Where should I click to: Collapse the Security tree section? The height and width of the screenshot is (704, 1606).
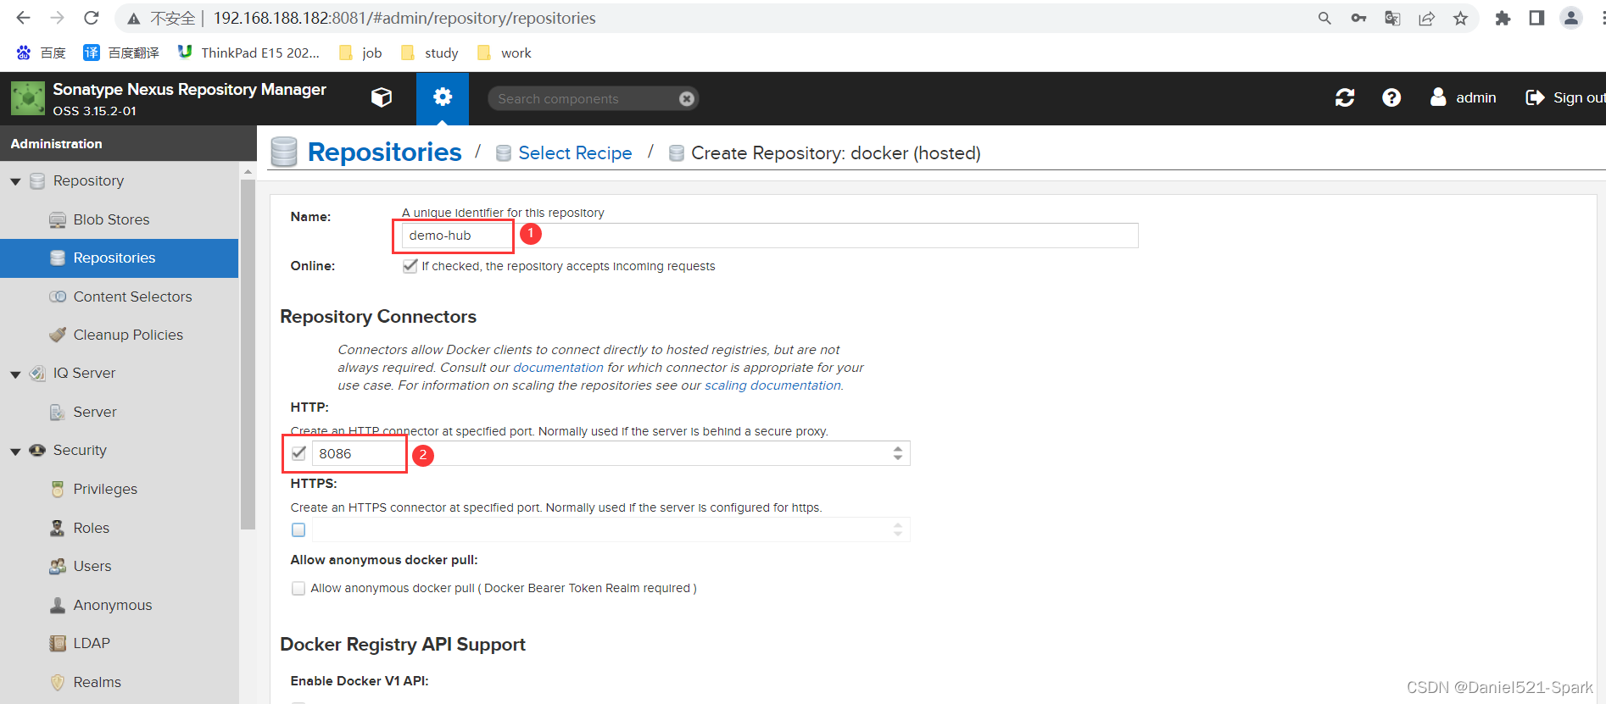[x=15, y=451]
